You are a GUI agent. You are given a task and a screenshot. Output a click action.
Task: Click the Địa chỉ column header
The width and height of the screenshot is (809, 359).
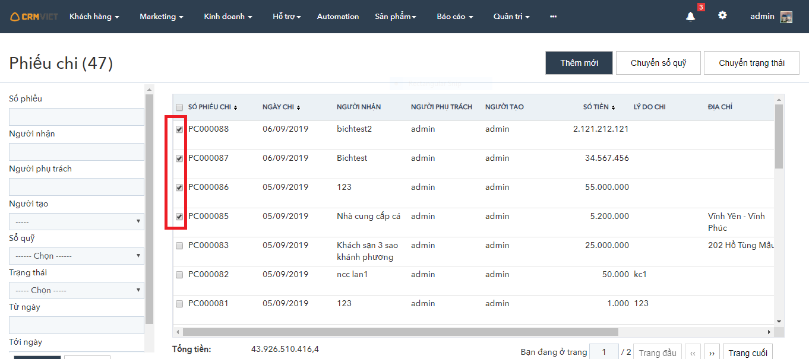tap(720, 107)
